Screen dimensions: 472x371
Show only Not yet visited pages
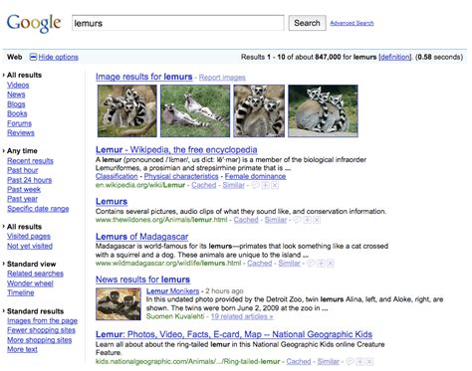pos(30,246)
